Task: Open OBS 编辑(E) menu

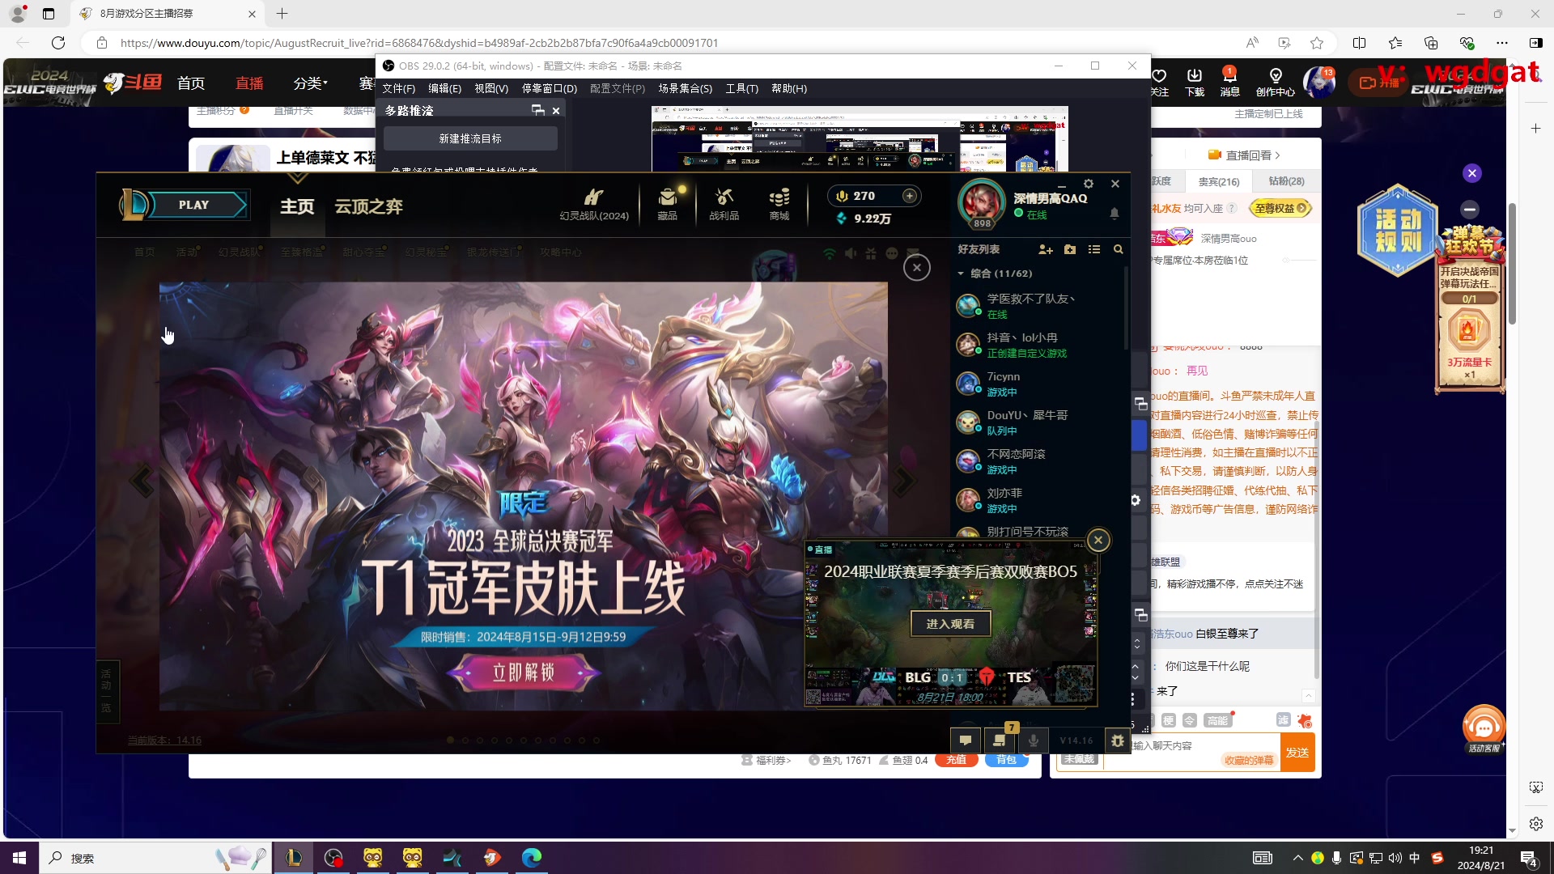Action: coord(444,89)
